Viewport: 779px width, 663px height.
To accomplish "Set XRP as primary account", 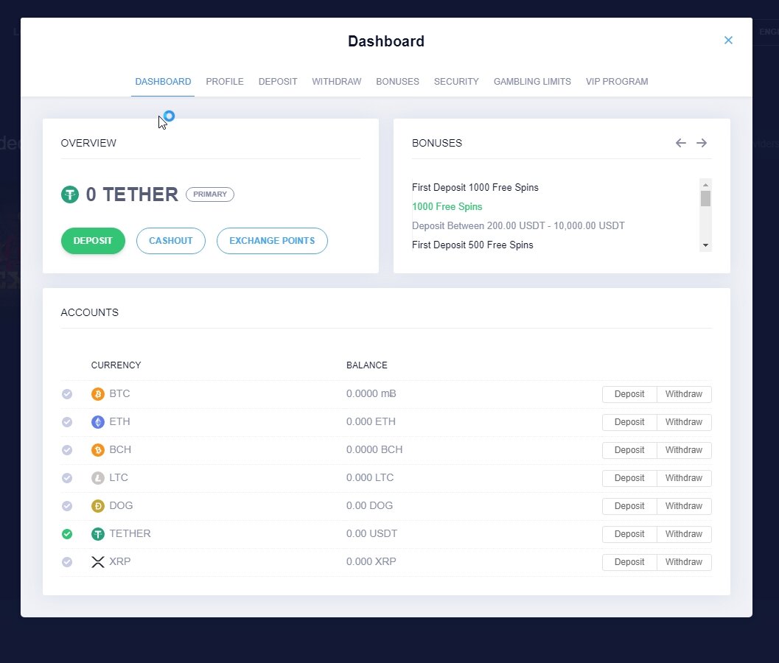I will pos(67,561).
